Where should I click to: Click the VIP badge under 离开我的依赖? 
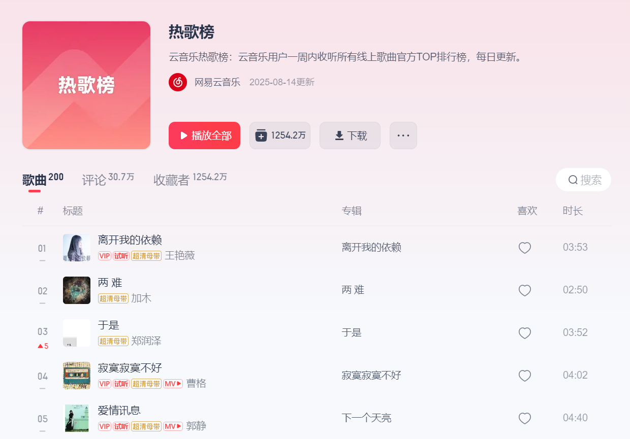[x=105, y=256]
